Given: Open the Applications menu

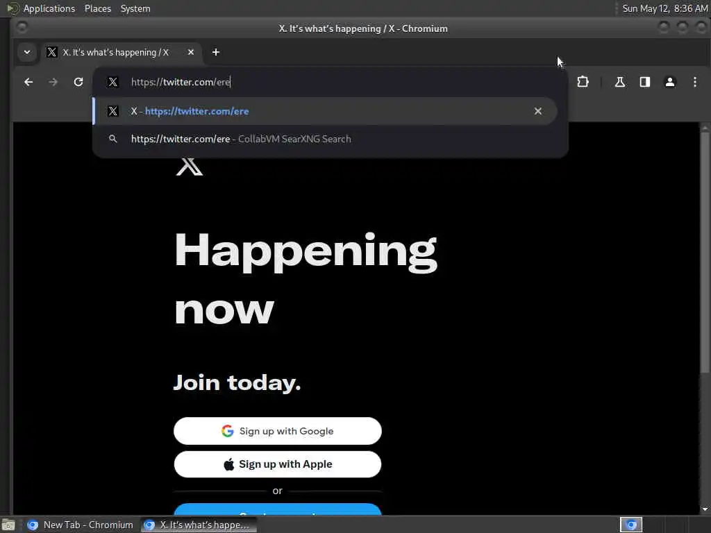Looking at the screenshot, I should click(49, 8).
